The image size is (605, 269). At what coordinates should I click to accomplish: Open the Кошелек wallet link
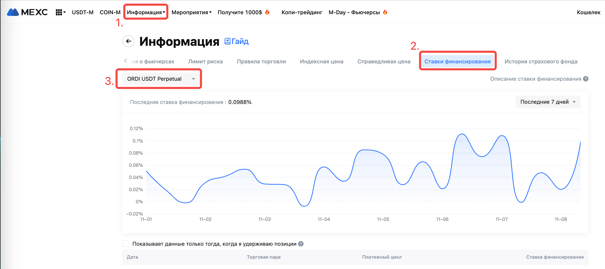click(588, 12)
